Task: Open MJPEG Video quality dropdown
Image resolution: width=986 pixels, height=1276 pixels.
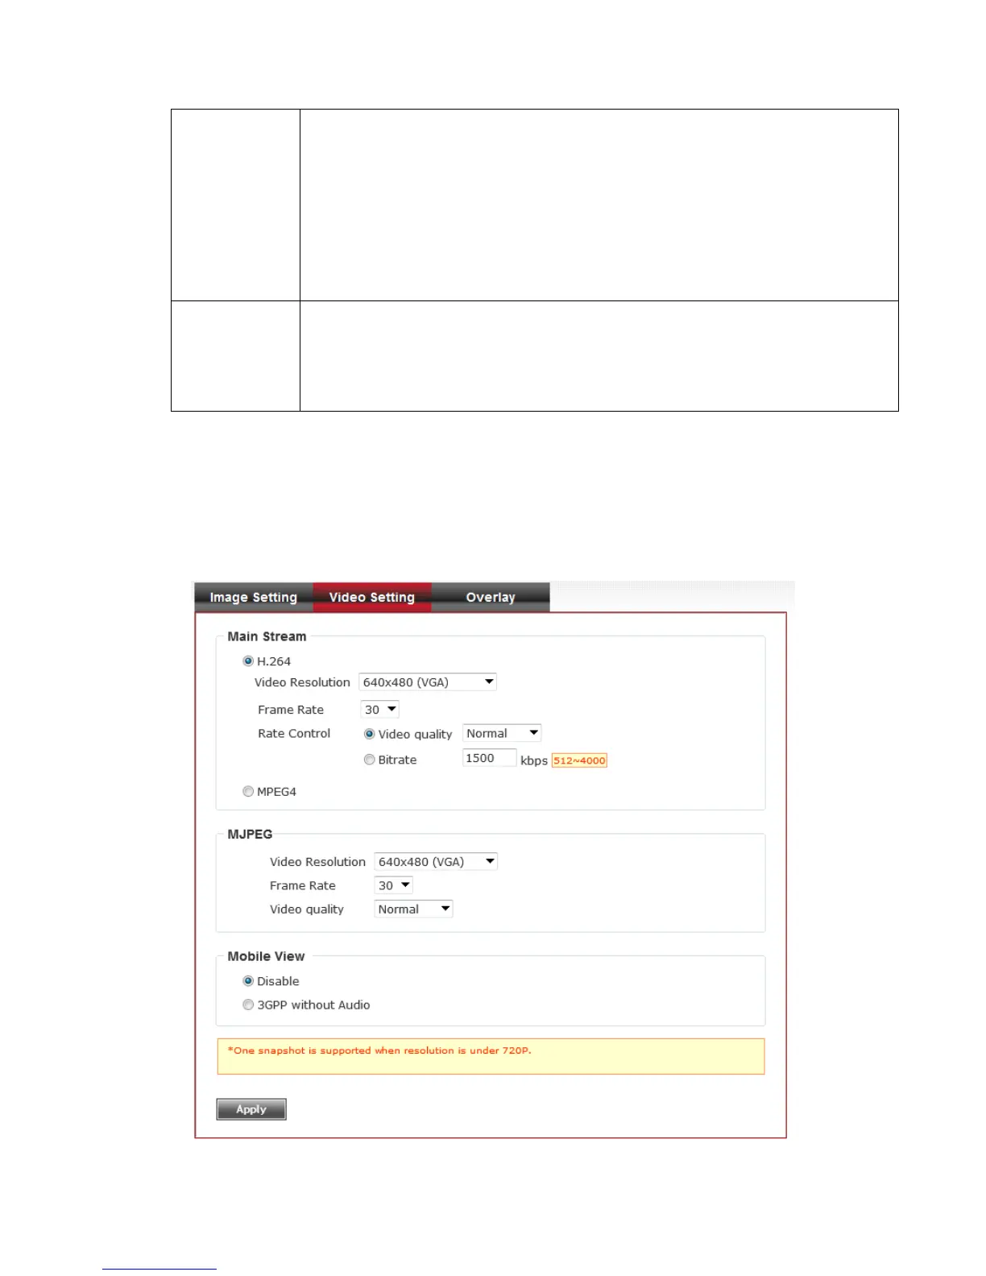Action: click(414, 909)
